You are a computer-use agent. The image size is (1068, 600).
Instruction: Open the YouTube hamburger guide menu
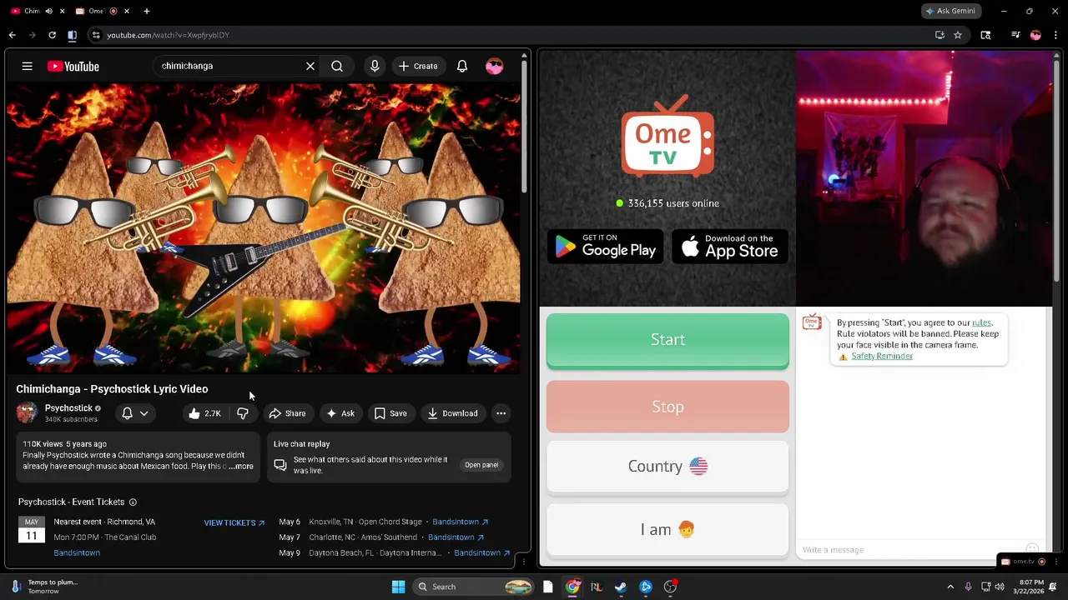coord(27,66)
